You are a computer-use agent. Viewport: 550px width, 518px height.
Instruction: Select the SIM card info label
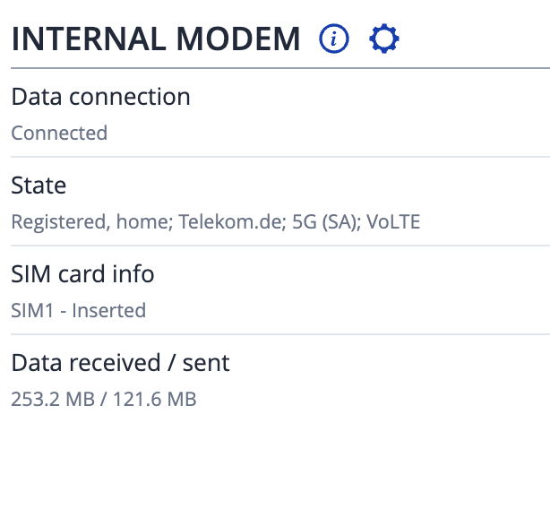82,274
